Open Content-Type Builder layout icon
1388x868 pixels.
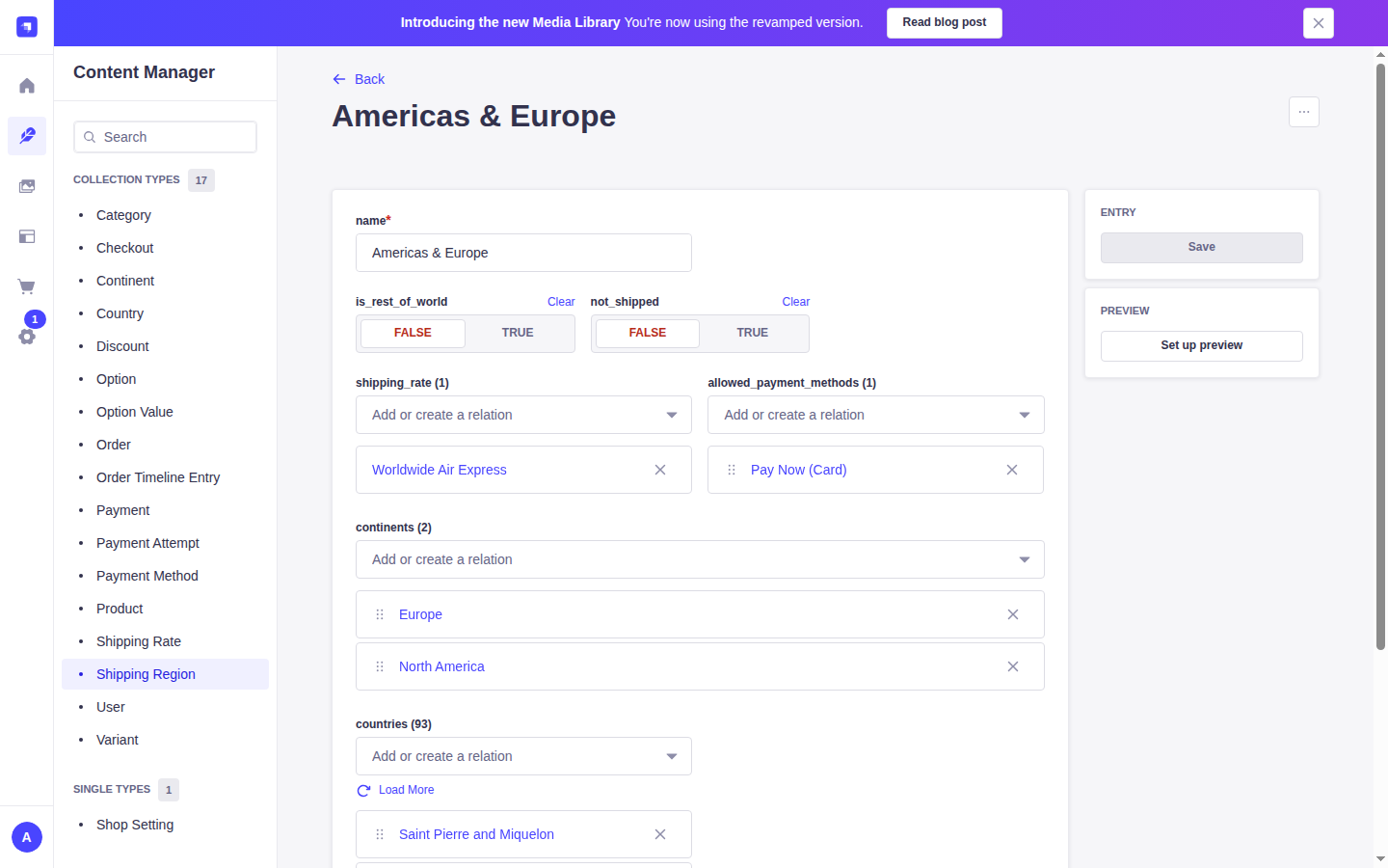coord(27,236)
